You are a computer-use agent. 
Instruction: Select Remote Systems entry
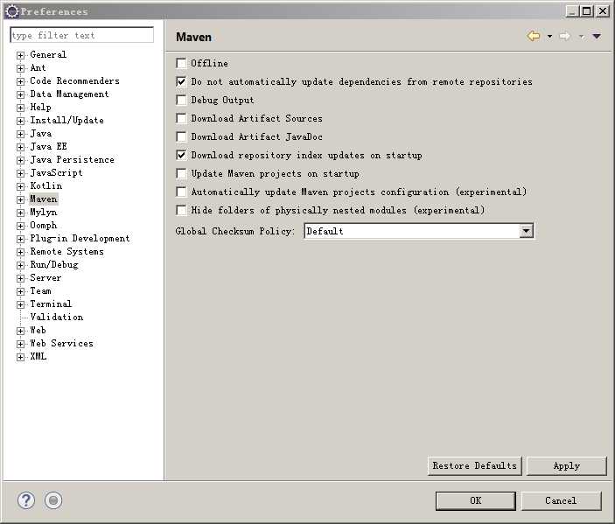point(67,252)
